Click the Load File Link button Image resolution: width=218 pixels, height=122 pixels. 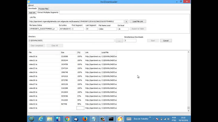tap(138, 21)
